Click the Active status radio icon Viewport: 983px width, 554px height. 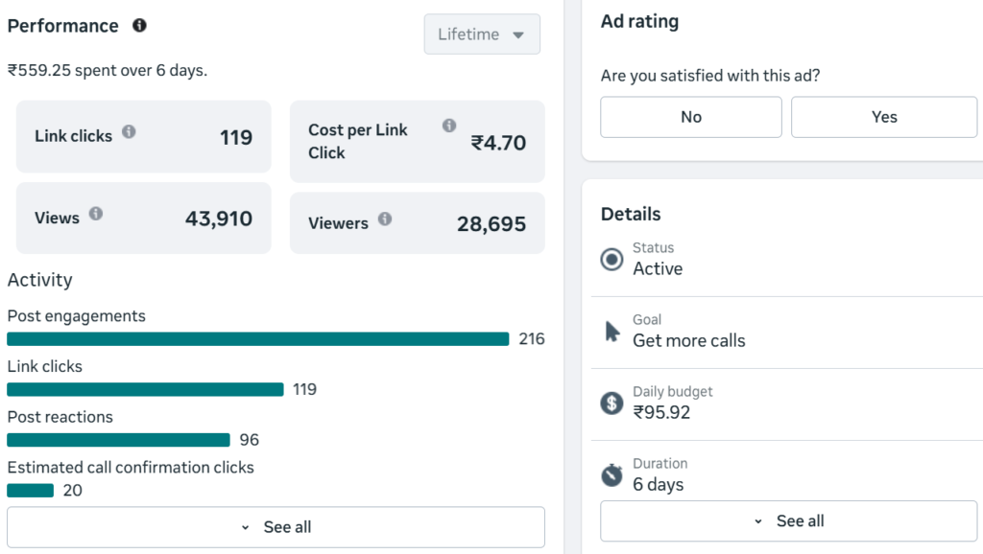pyautogui.click(x=611, y=259)
